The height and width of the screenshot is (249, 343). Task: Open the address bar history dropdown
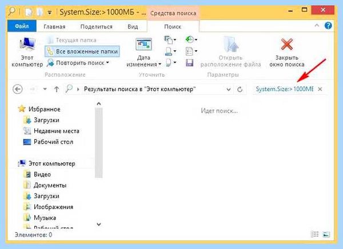(x=229, y=89)
